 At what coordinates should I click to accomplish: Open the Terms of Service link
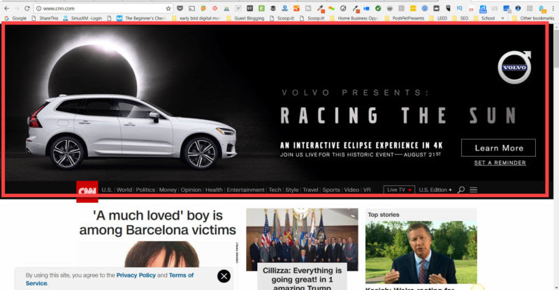(110, 280)
